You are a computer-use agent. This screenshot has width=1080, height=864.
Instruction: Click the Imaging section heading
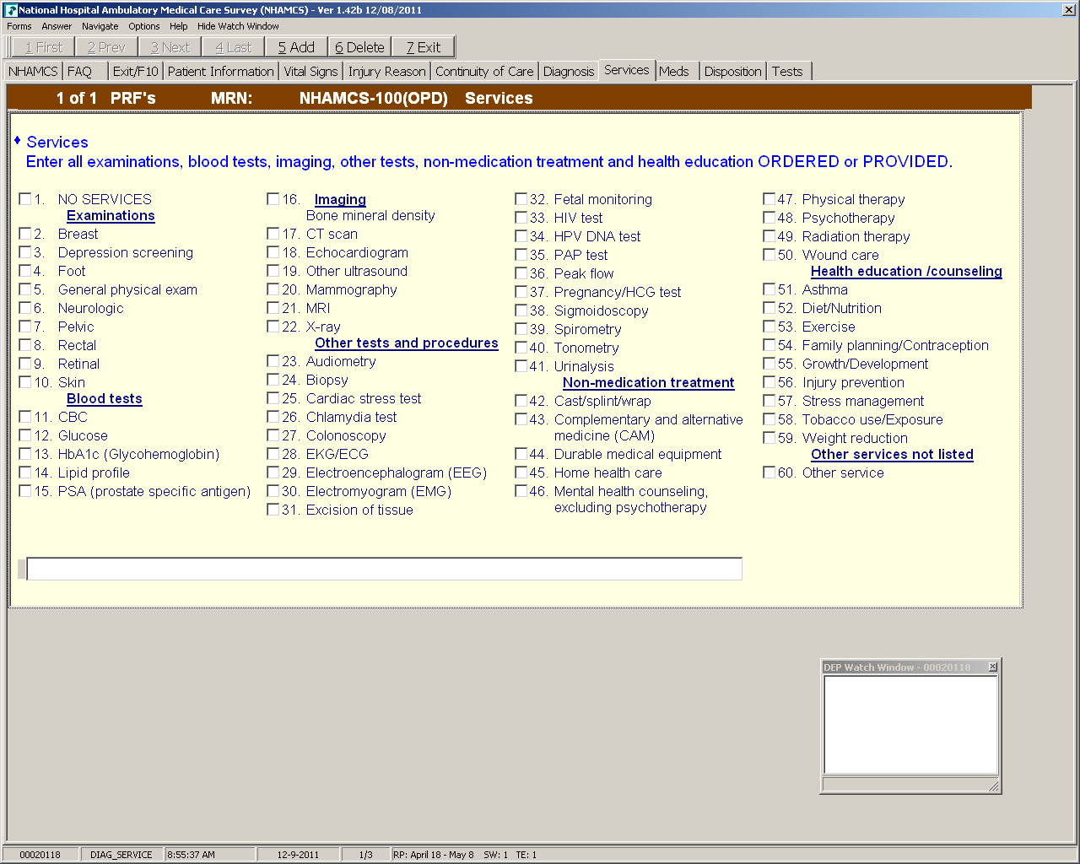(x=340, y=200)
